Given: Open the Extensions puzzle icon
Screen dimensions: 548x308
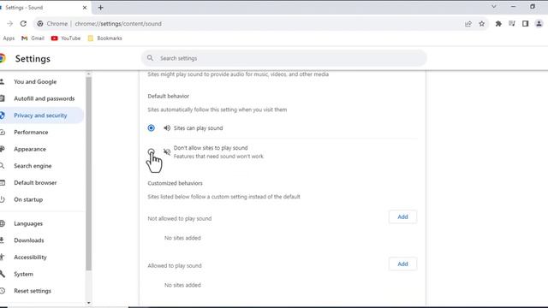Looking at the screenshot, I should point(498,24).
